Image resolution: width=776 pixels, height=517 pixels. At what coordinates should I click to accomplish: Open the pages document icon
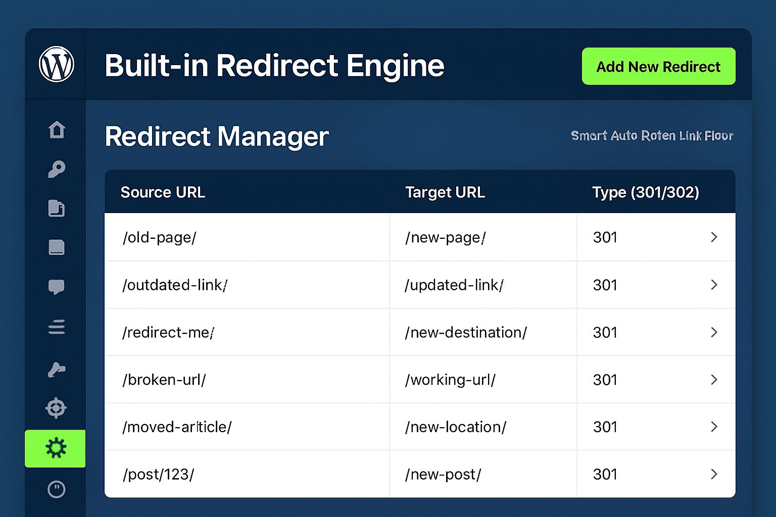(x=57, y=208)
